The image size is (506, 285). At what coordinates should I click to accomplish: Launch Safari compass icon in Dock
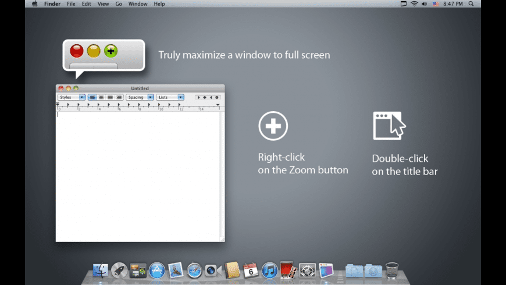tap(194, 270)
